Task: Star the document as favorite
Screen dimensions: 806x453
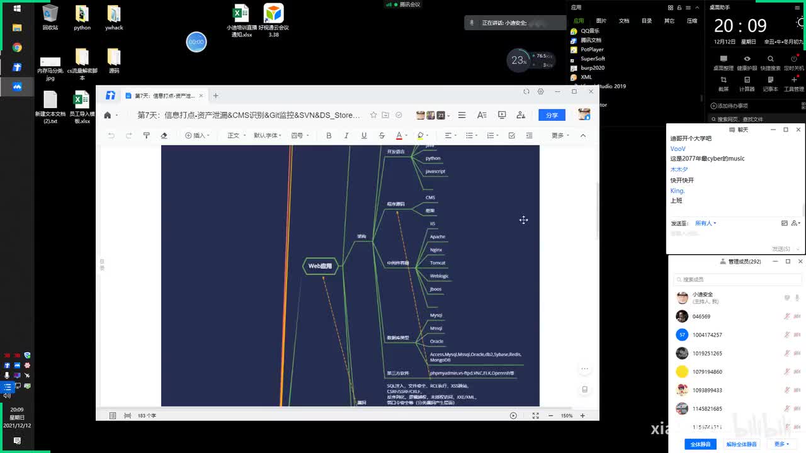Action: coord(373,115)
